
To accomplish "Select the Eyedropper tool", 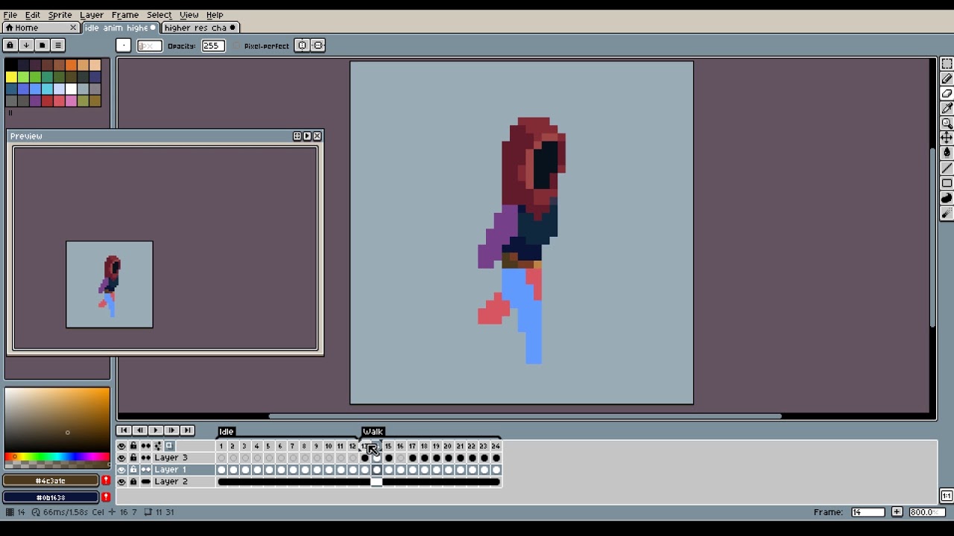I will (947, 109).
